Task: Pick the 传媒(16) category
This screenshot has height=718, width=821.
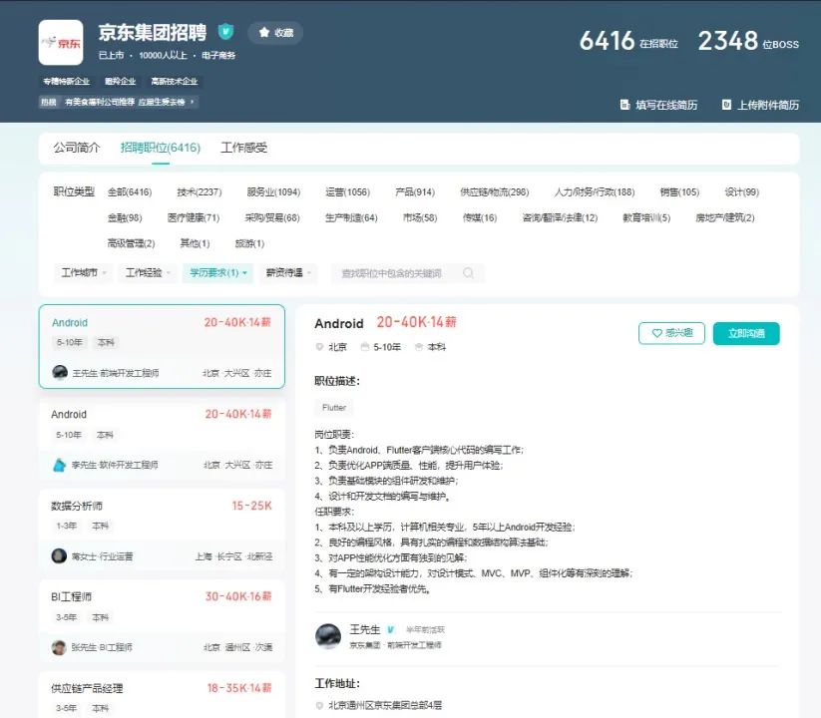Action: click(x=480, y=217)
